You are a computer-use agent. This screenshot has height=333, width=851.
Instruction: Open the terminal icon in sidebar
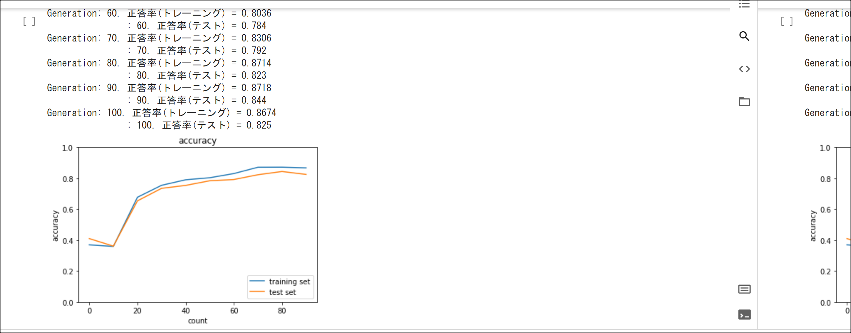(744, 315)
